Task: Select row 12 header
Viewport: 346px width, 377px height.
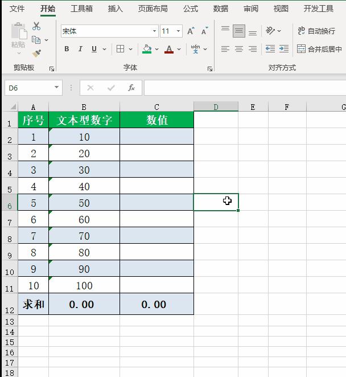Action: 10,304
